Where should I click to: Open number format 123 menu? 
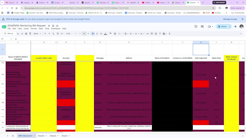click(x=62, y=34)
